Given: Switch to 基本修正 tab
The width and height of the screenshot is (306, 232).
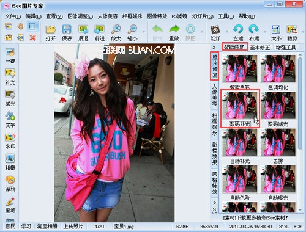Looking at the screenshot, I should click(x=260, y=48).
